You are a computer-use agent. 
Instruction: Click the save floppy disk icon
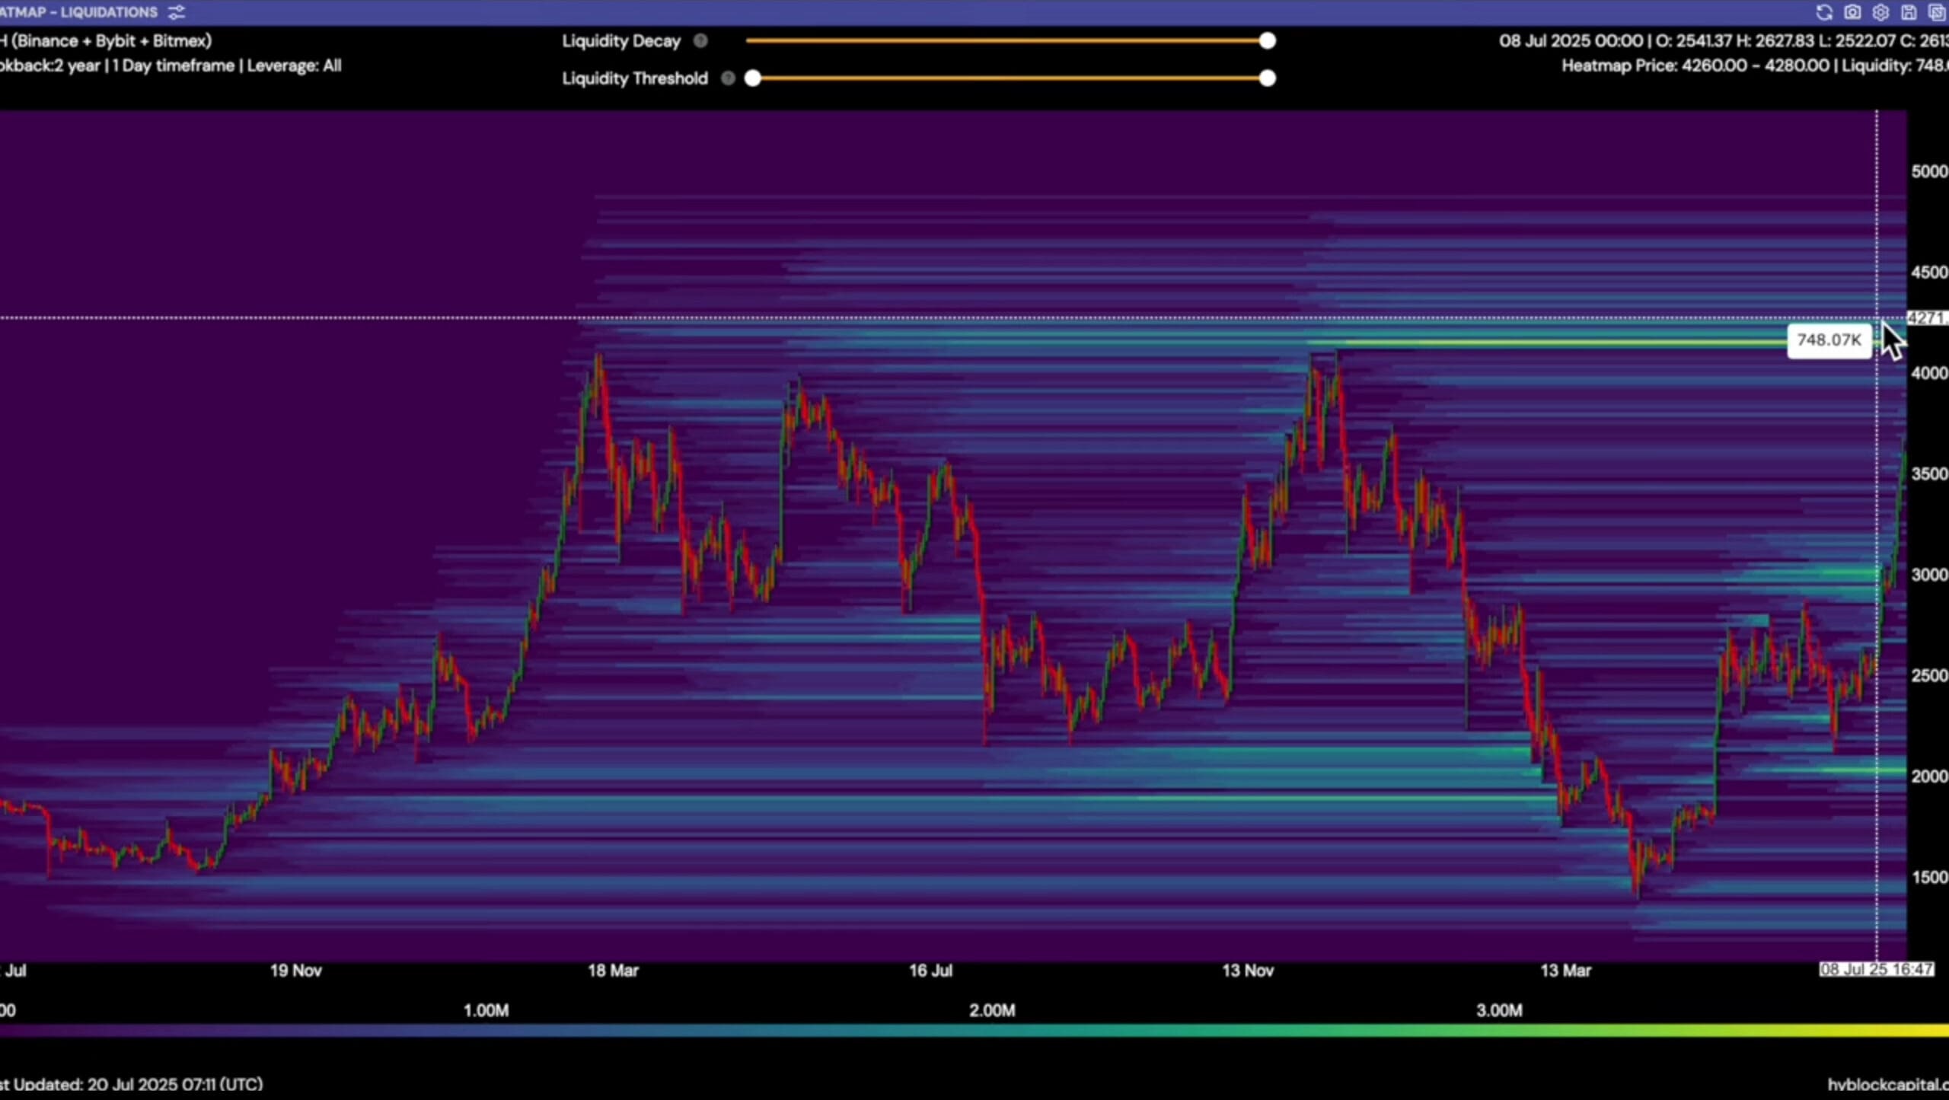point(1909,12)
